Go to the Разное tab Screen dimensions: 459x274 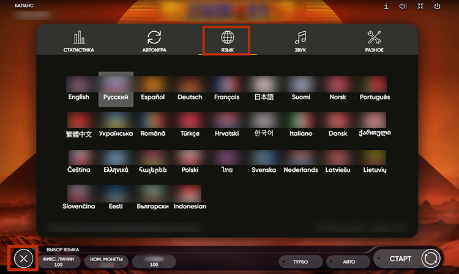click(x=374, y=41)
